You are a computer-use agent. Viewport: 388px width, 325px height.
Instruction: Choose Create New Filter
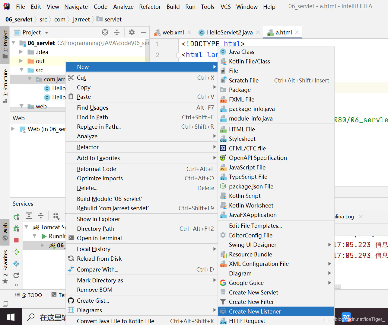[276, 302]
